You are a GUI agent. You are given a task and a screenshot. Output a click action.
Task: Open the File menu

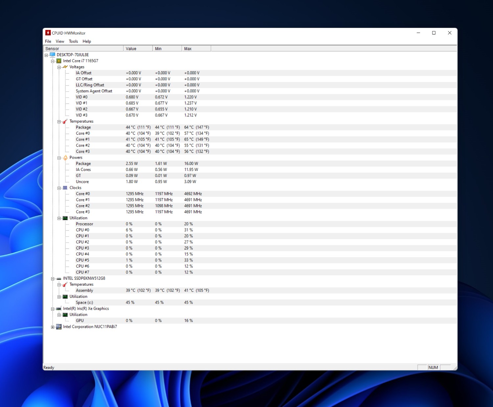(48, 41)
